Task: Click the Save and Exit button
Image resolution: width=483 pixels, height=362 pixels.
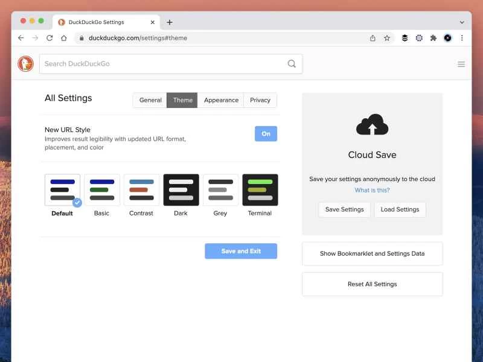Action: coord(241,251)
